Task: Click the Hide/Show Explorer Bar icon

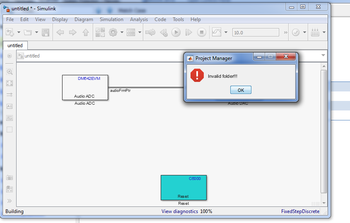Action: point(10,56)
